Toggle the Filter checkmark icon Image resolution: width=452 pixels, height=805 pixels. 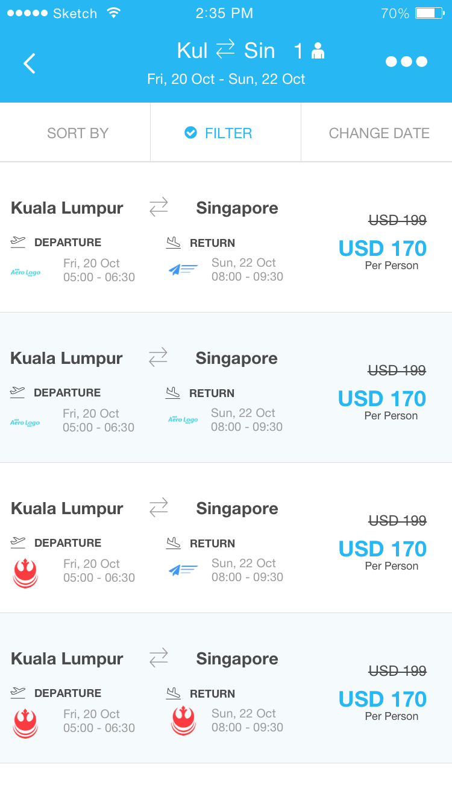click(x=190, y=133)
